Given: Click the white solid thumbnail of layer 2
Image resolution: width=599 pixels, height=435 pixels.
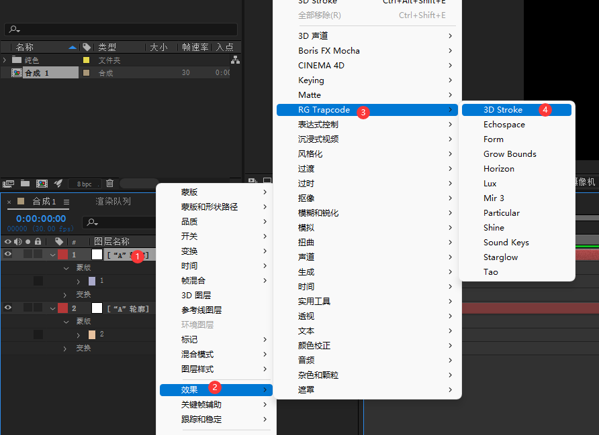Looking at the screenshot, I should coord(97,308).
